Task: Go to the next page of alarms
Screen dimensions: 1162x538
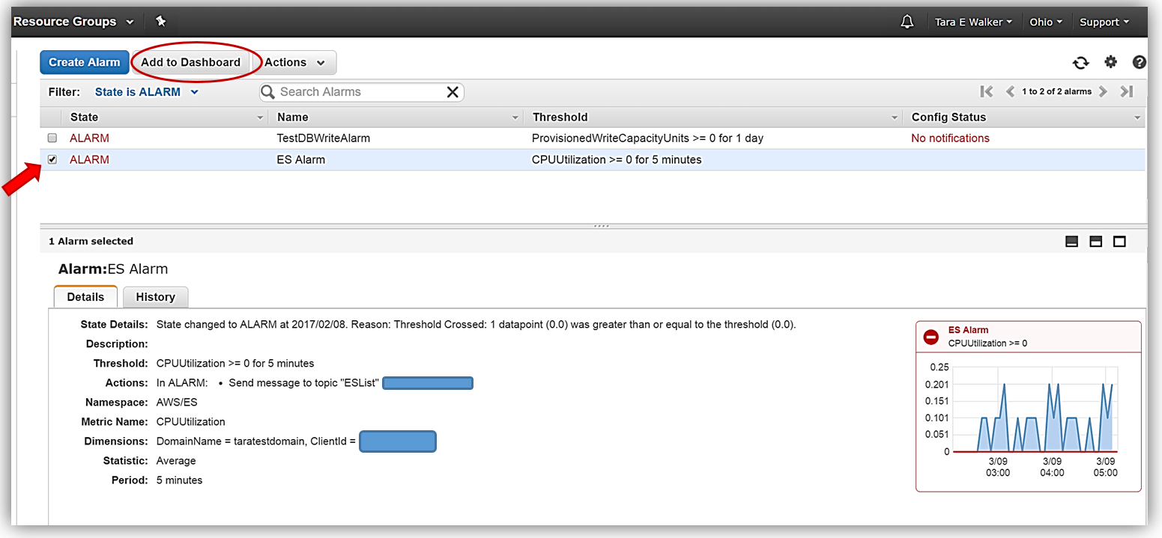Action: pyautogui.click(x=1103, y=91)
